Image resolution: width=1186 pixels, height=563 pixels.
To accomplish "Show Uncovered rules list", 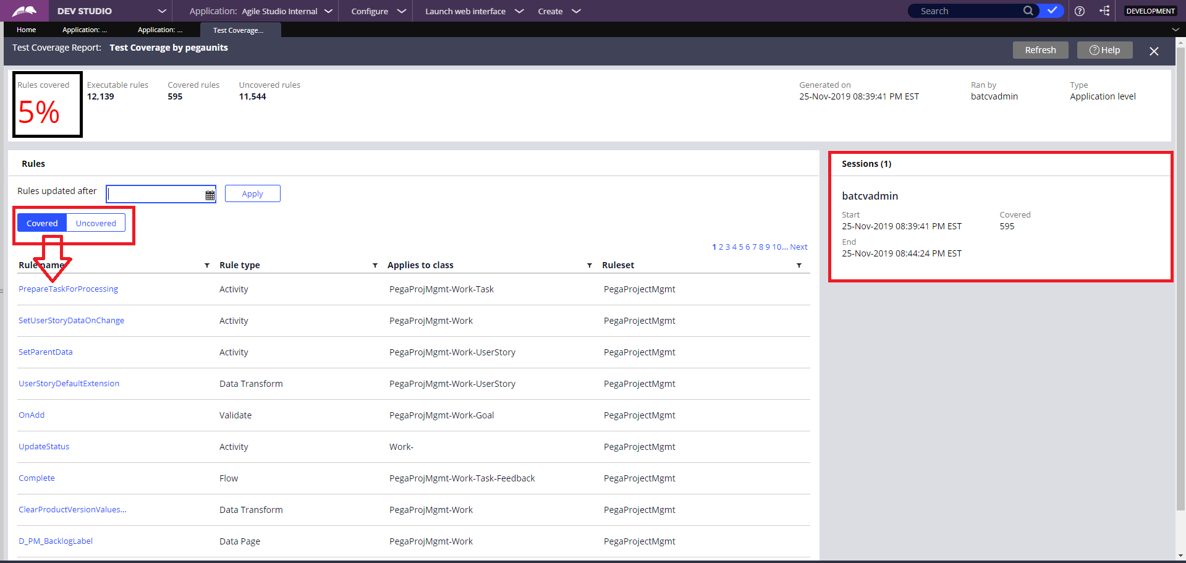I will (96, 223).
